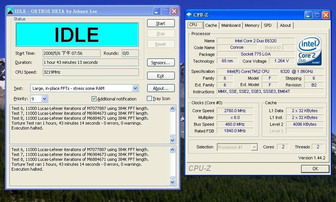Click the Duration field
Viewport: 336px width, 202px height.
tap(91, 62)
